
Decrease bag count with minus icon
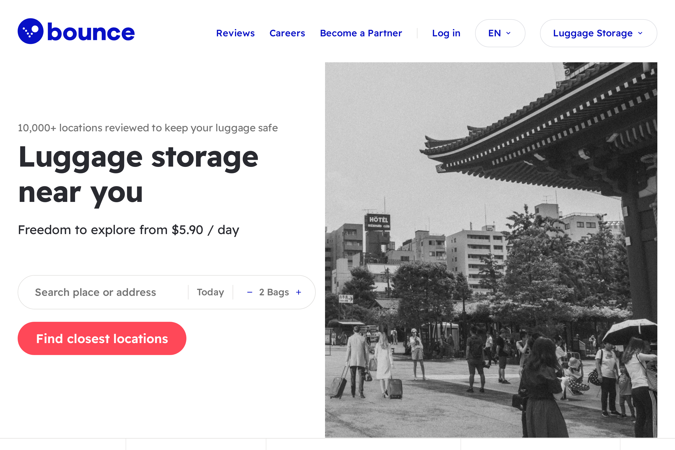(249, 292)
